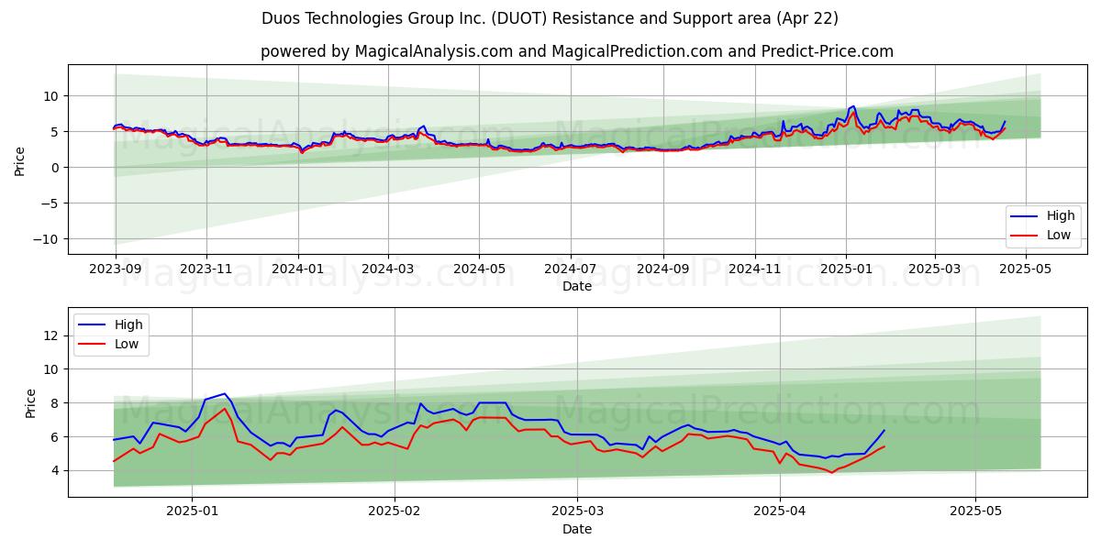Click the '2023-09' x-axis label on the top chart
The width and height of the screenshot is (1101, 550).
pos(115,271)
